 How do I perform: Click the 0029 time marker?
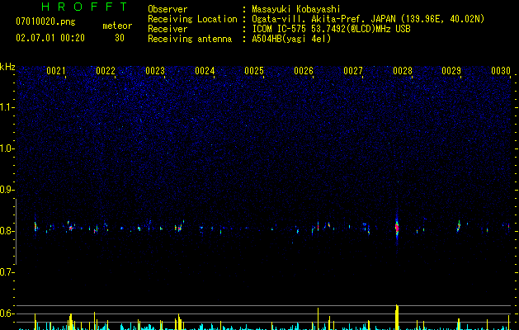click(451, 71)
